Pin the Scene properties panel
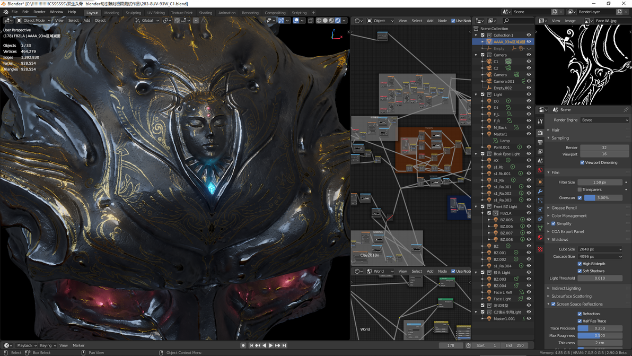 (x=626, y=110)
